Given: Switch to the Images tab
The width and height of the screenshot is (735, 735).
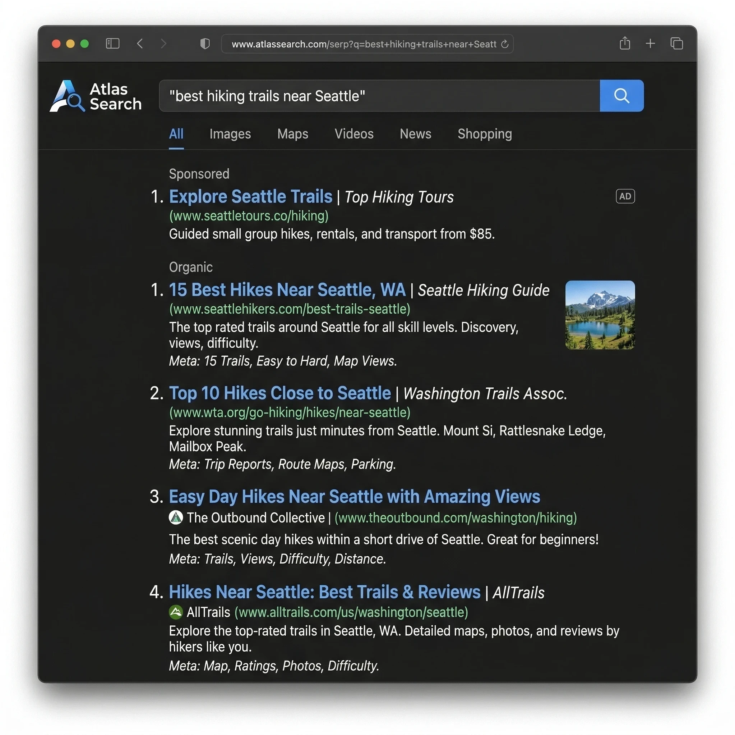Looking at the screenshot, I should click(x=230, y=134).
